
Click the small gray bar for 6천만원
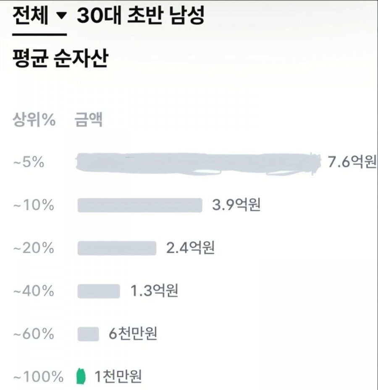coord(88,334)
